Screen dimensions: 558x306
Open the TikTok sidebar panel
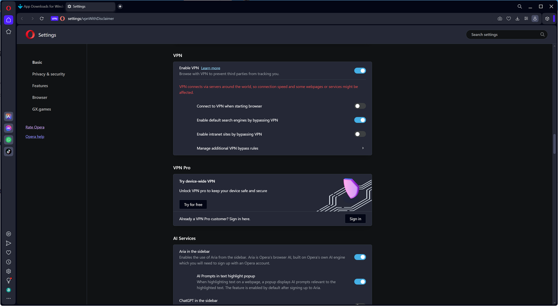(8, 151)
